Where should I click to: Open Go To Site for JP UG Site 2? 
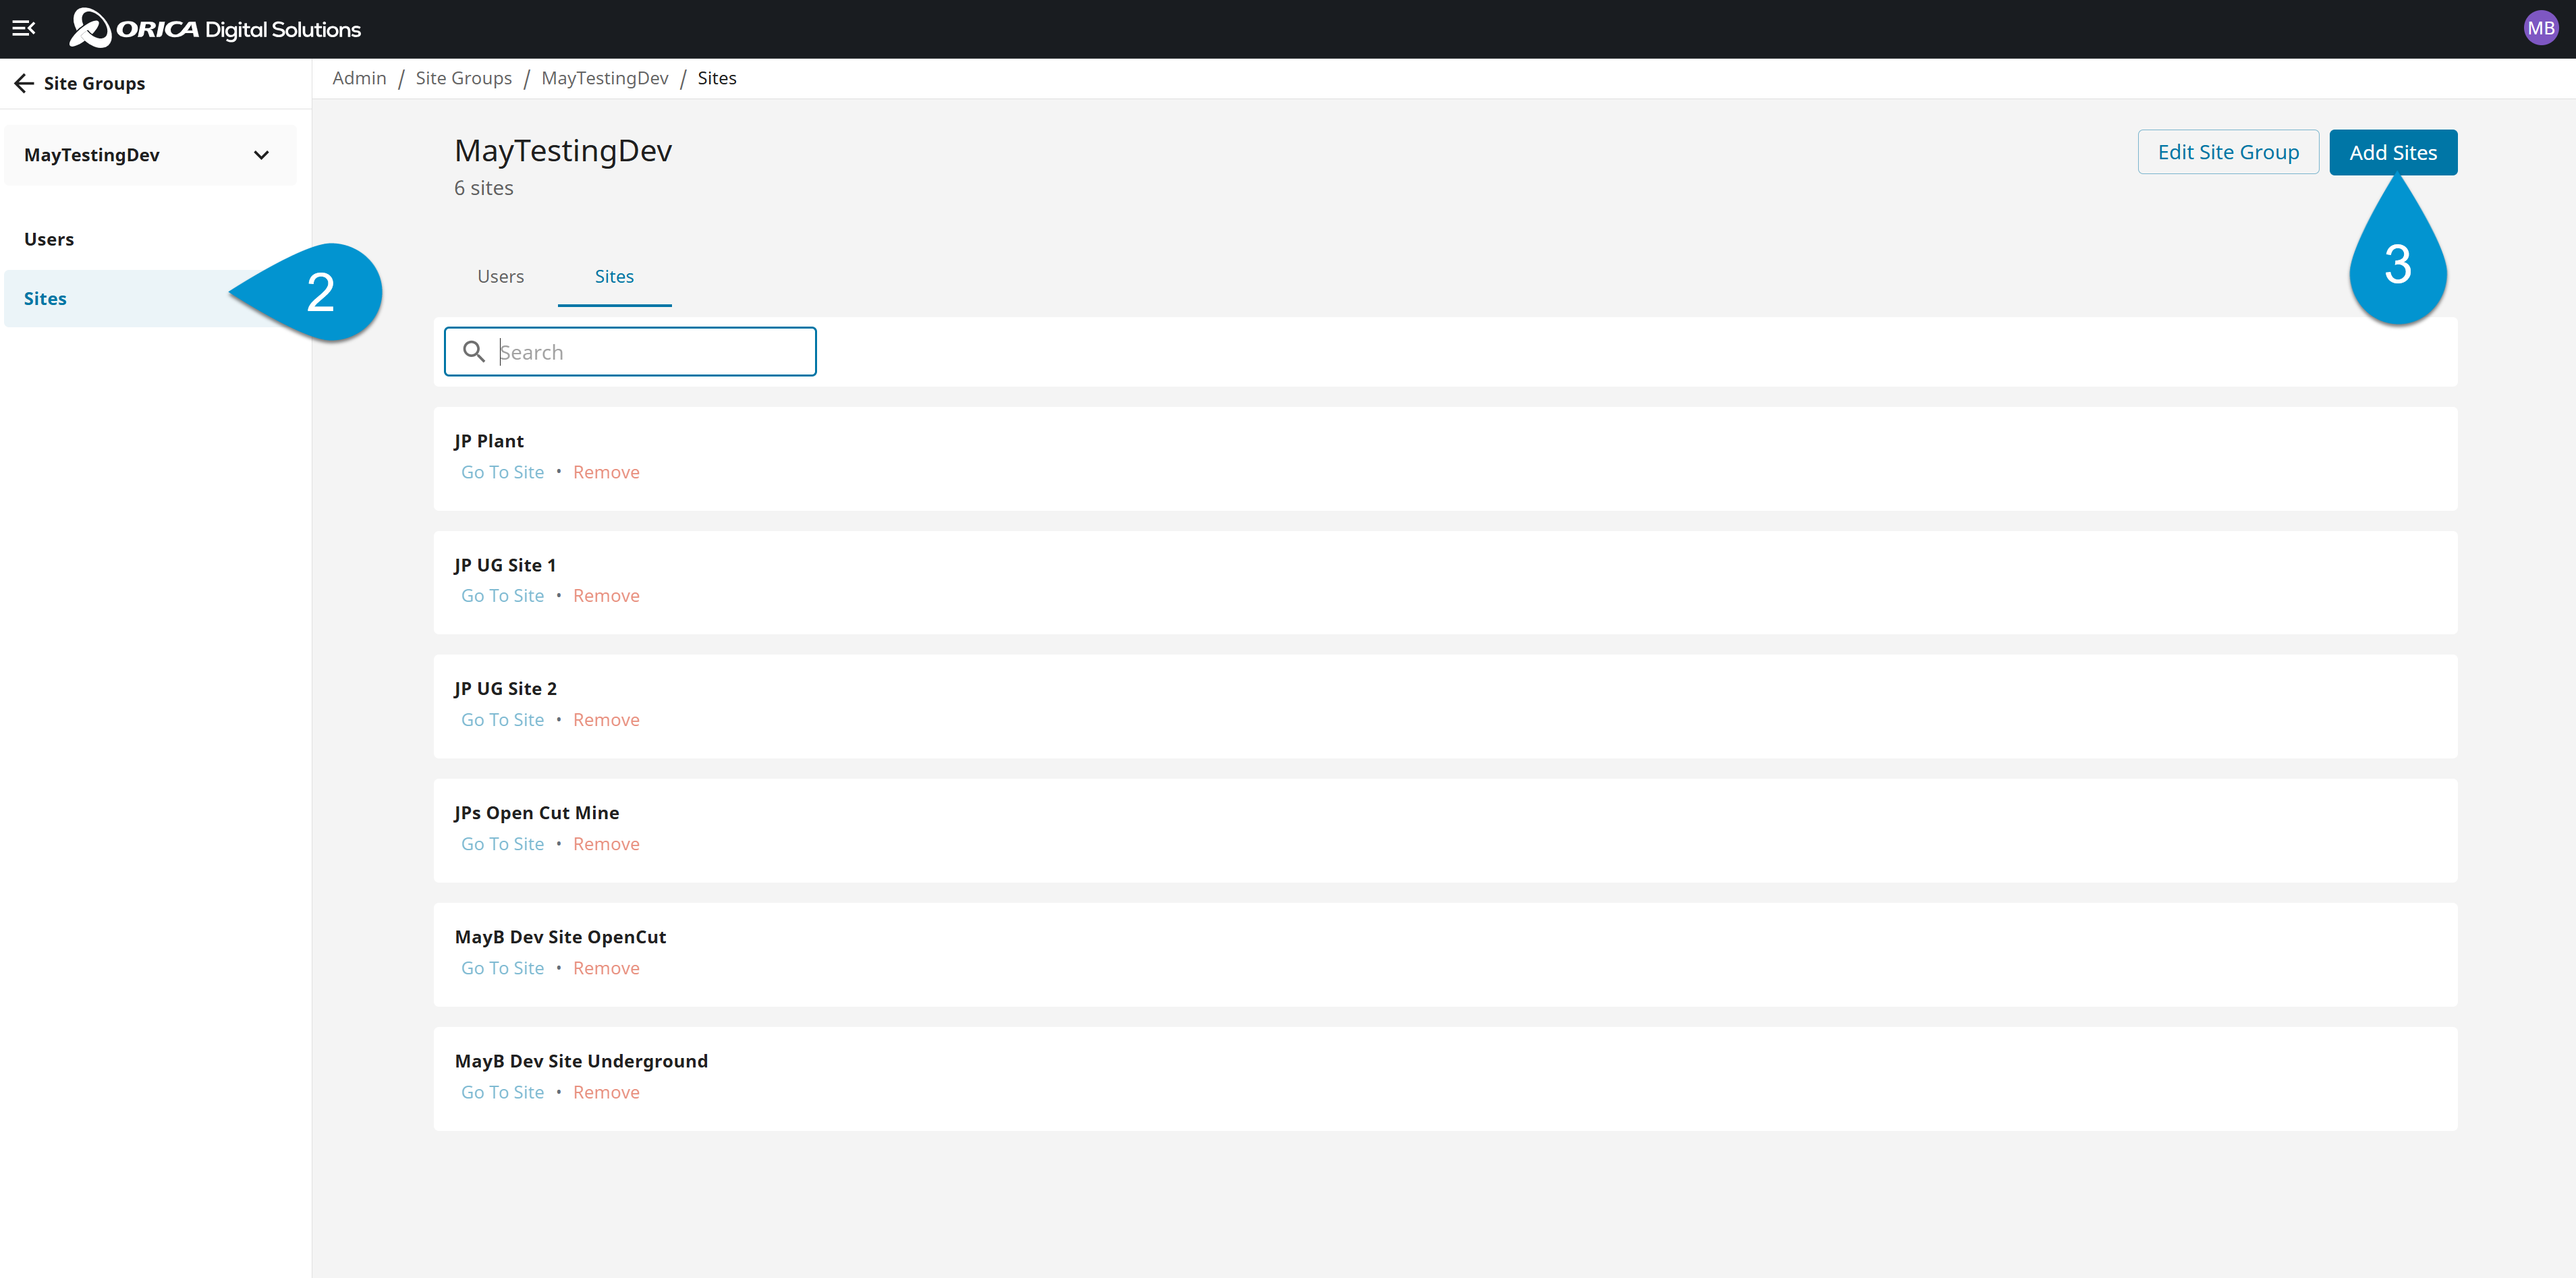[x=502, y=720]
